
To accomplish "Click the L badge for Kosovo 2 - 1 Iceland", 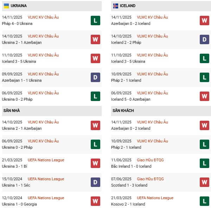I will point(205,201).
